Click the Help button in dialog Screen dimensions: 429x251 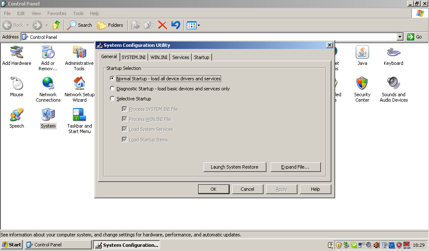coord(315,189)
